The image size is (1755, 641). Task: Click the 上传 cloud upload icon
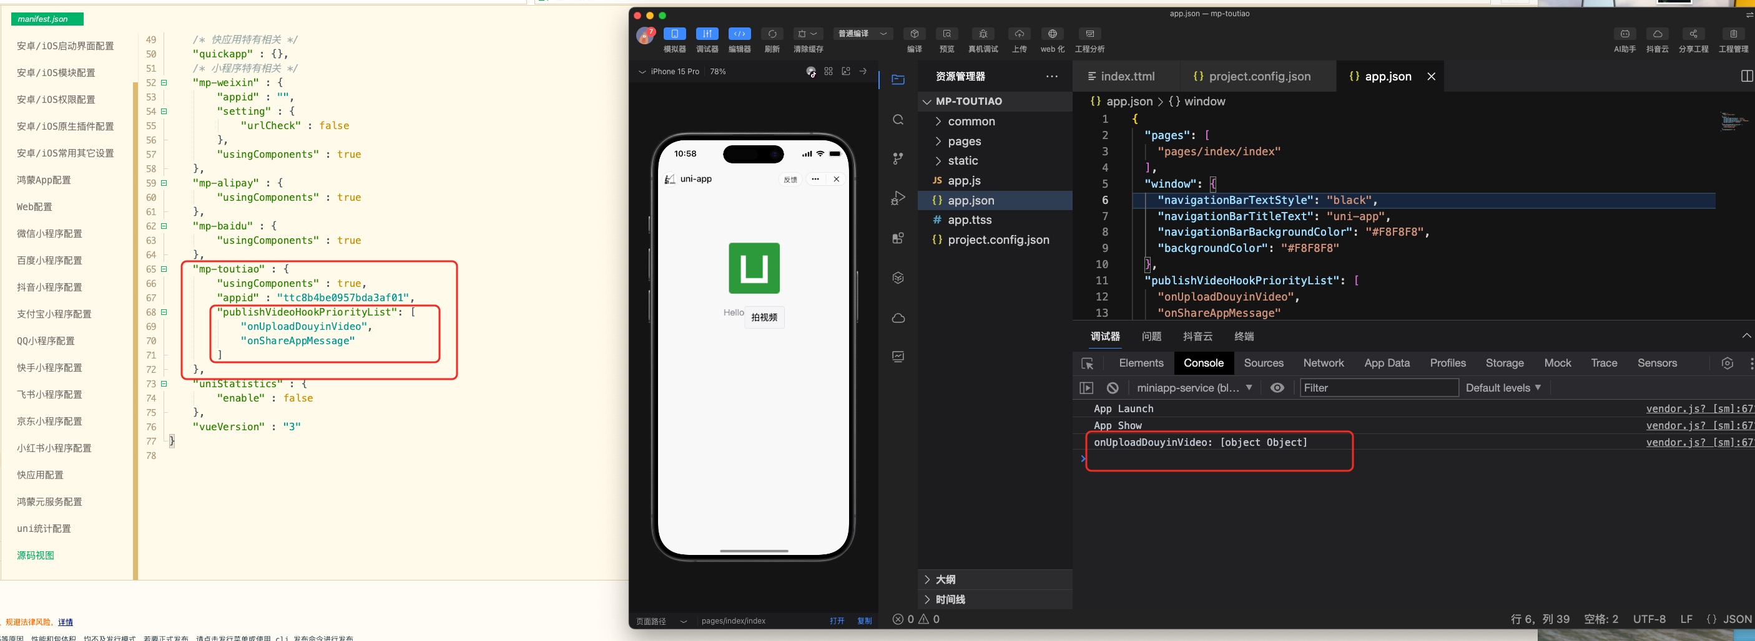tap(1018, 34)
